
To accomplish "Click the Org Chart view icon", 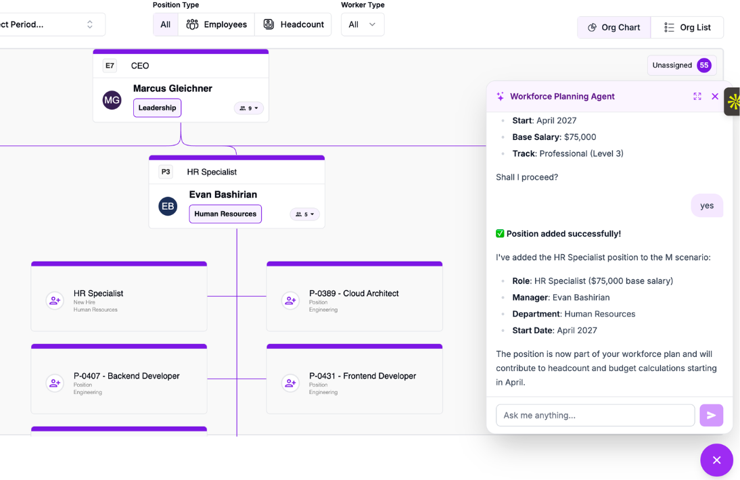I will [x=592, y=27].
